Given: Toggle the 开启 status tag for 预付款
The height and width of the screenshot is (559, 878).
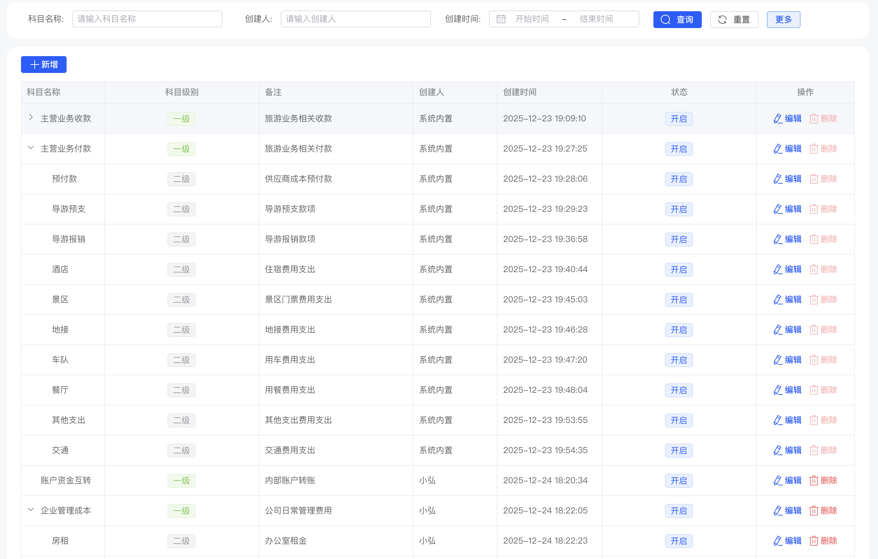Looking at the screenshot, I should click(679, 179).
